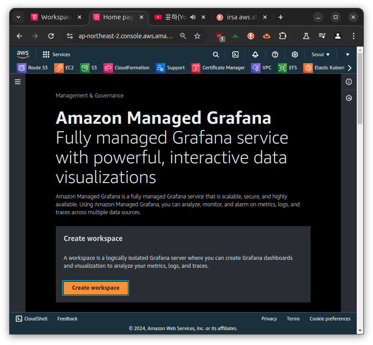Click the AWS console search icon
This screenshot has height=345, width=373.
[x=216, y=55]
